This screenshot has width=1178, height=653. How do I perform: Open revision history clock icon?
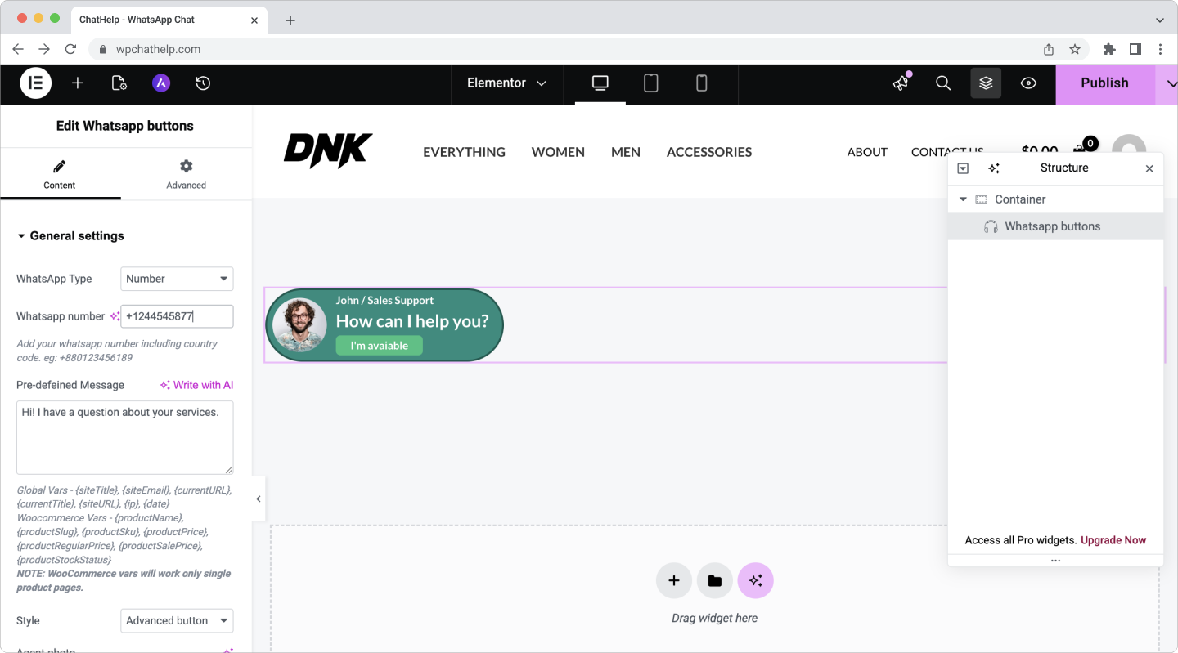203,83
